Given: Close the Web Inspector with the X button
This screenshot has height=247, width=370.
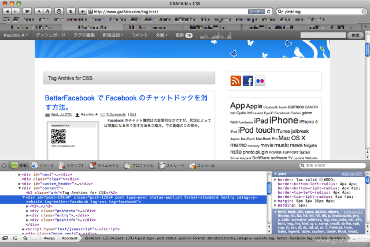Looking at the screenshot, I should (x=4, y=166).
